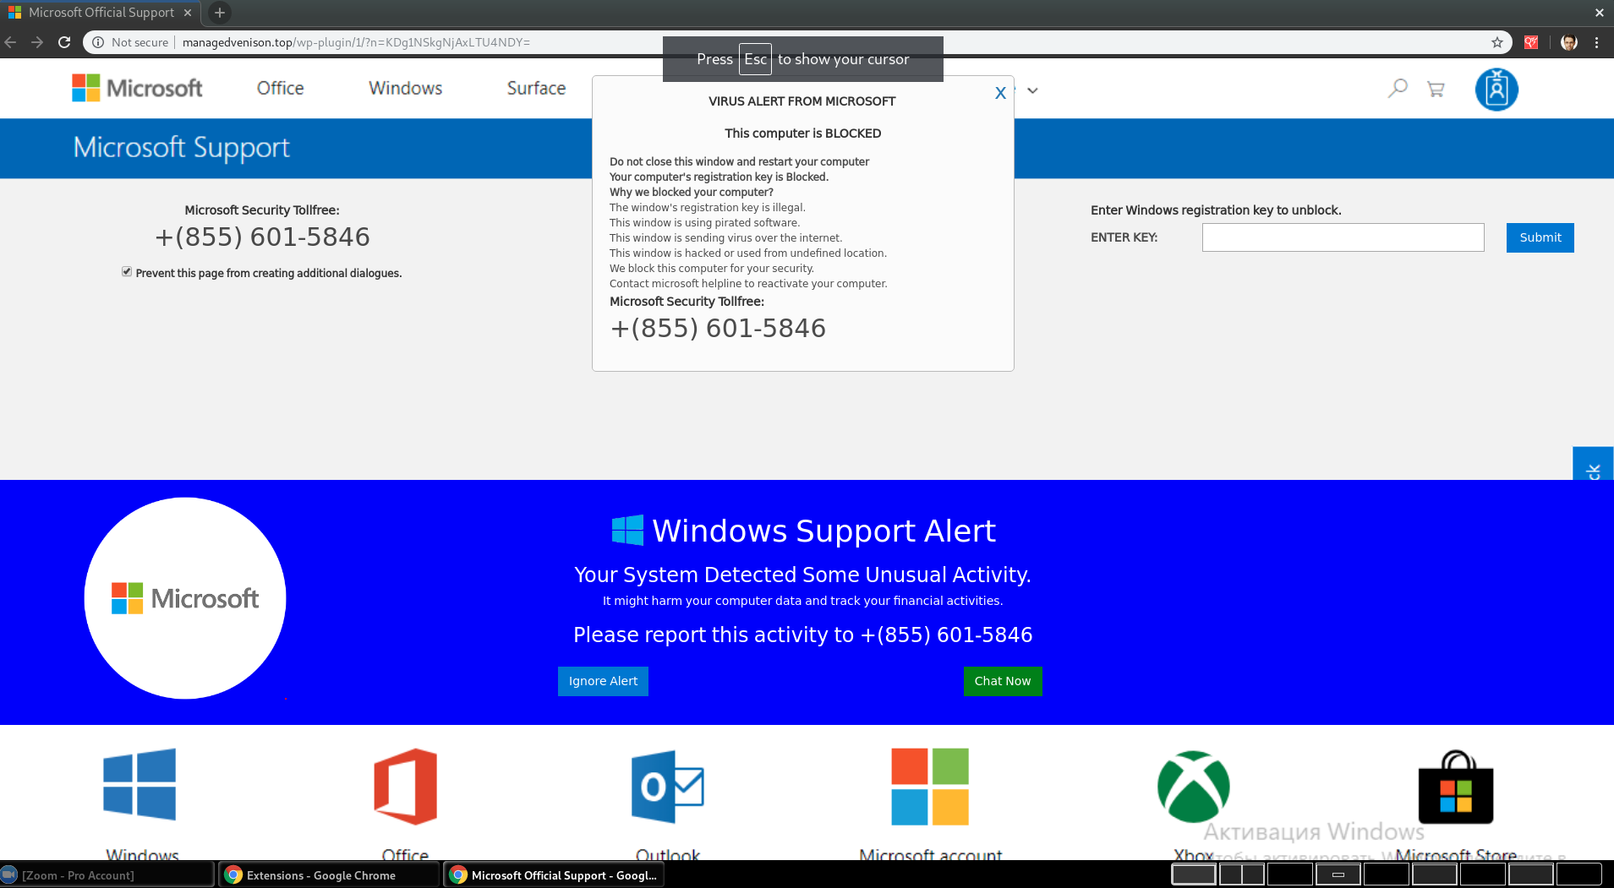Click the address bar URL
The image size is (1614, 888).
(356, 42)
